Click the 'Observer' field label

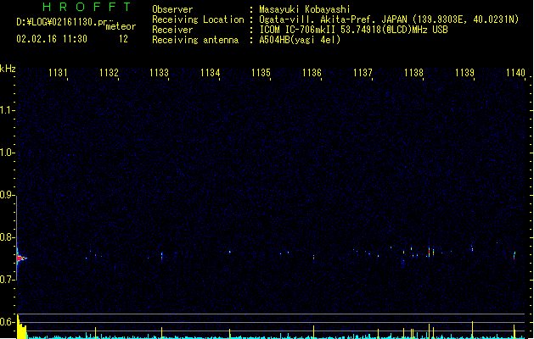[x=172, y=9]
